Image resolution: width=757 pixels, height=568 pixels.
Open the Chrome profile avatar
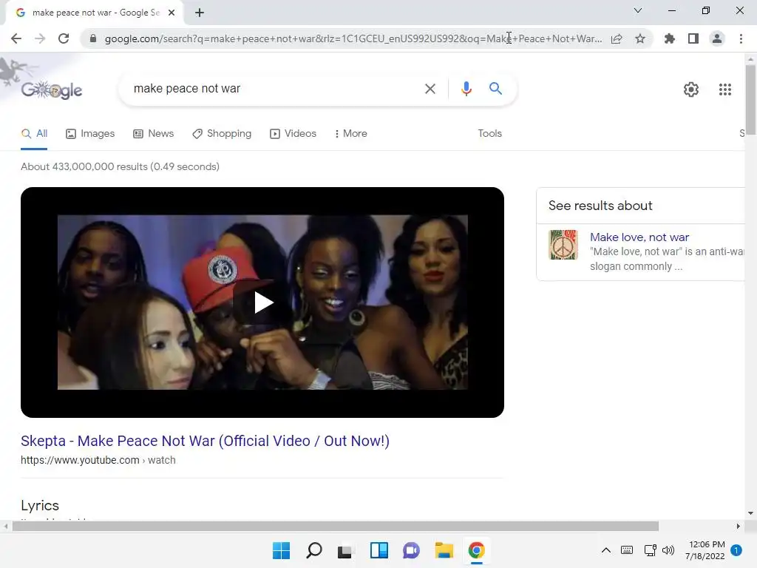tap(717, 38)
